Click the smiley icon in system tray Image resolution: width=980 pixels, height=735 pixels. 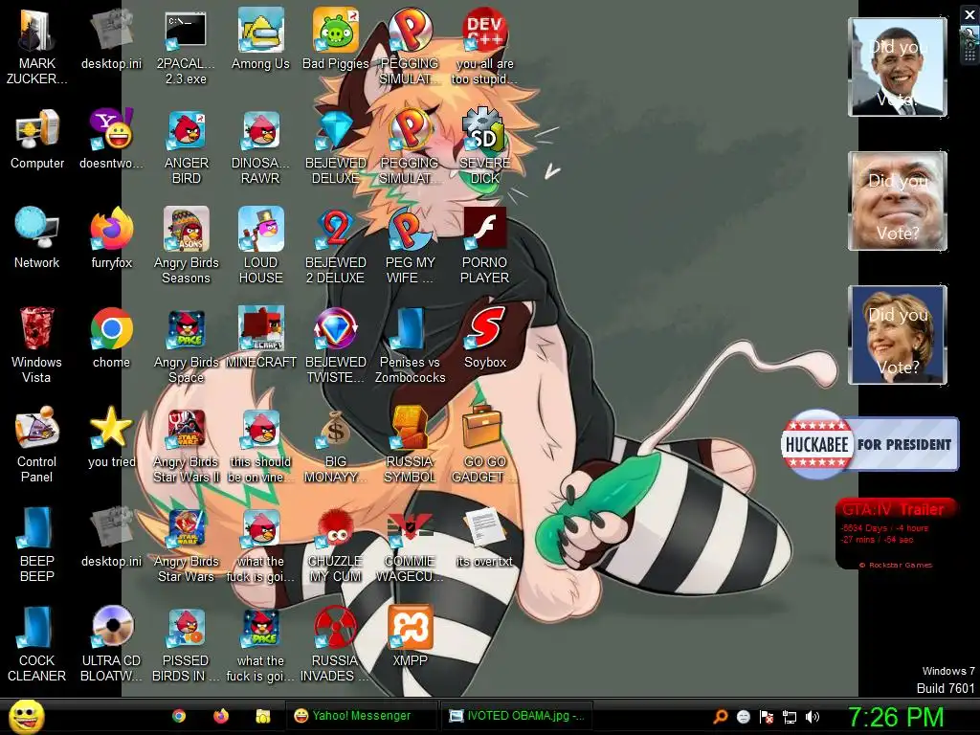(x=743, y=717)
